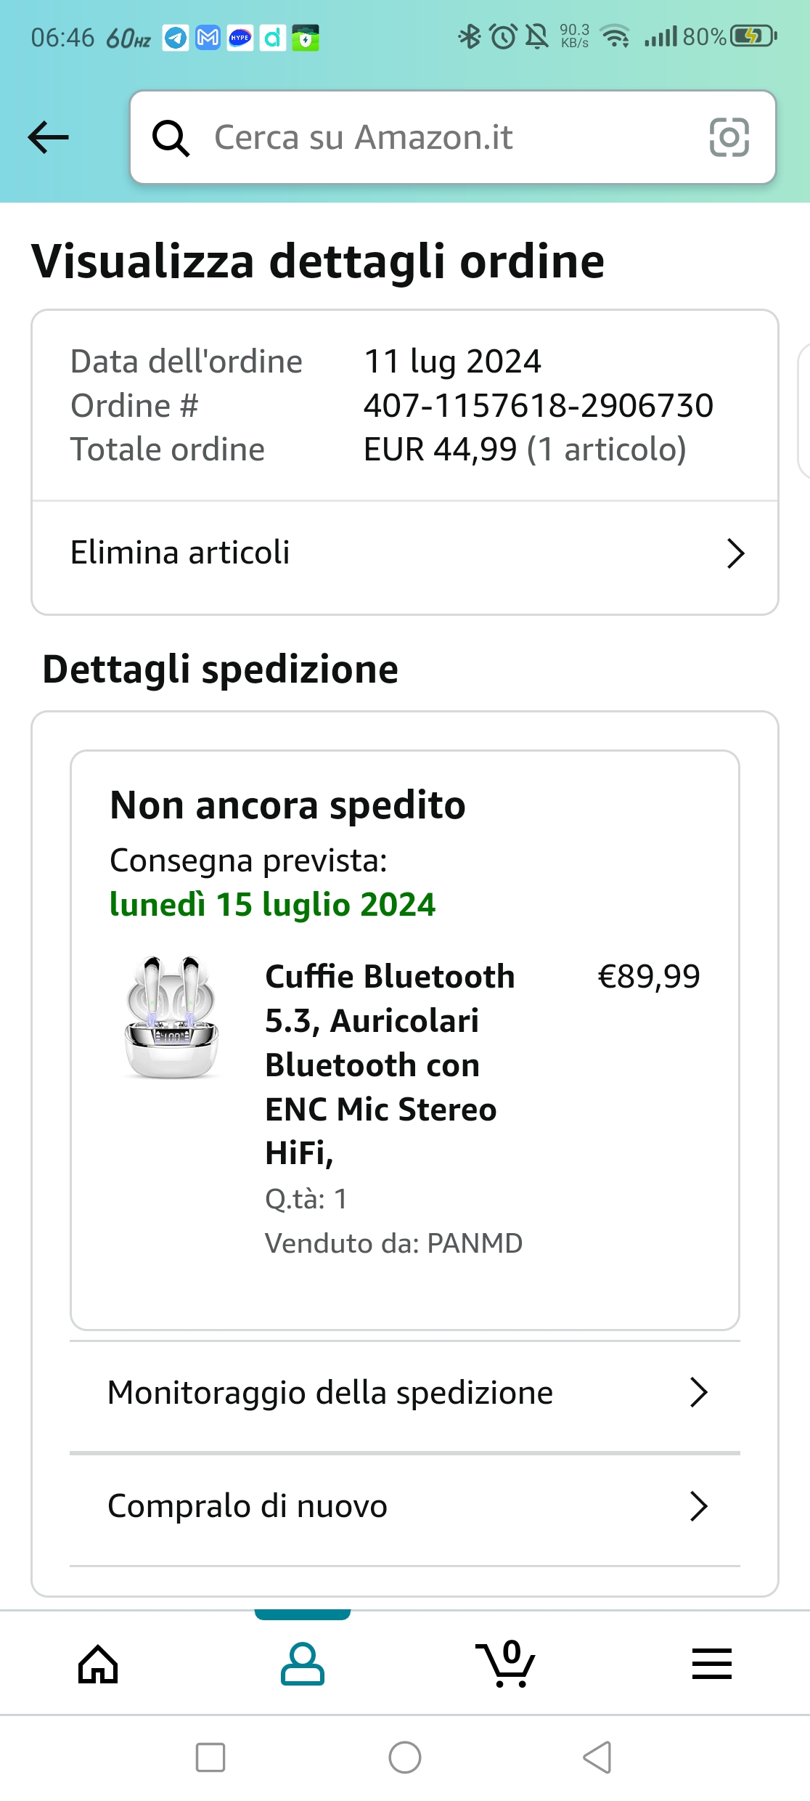Tap the Android back triangle button
Screen dimensions: 810x1801
click(x=597, y=1757)
